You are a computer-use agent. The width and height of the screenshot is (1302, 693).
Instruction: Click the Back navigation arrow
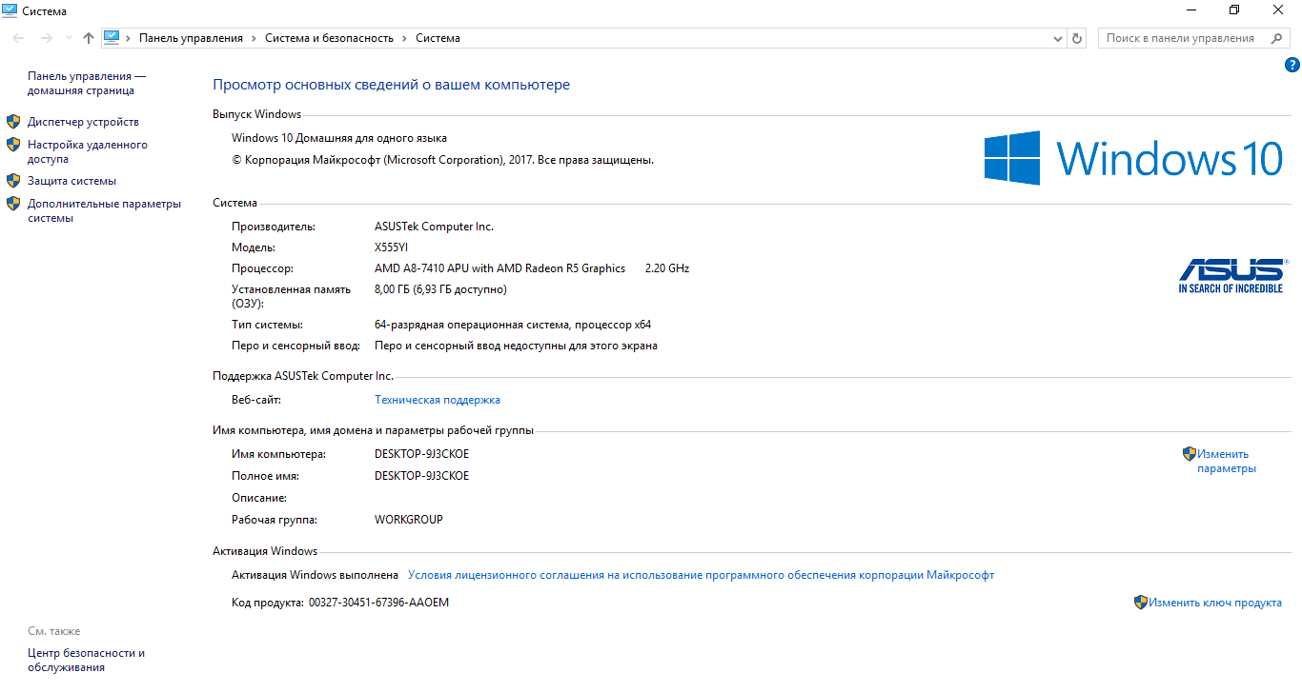click(x=19, y=38)
